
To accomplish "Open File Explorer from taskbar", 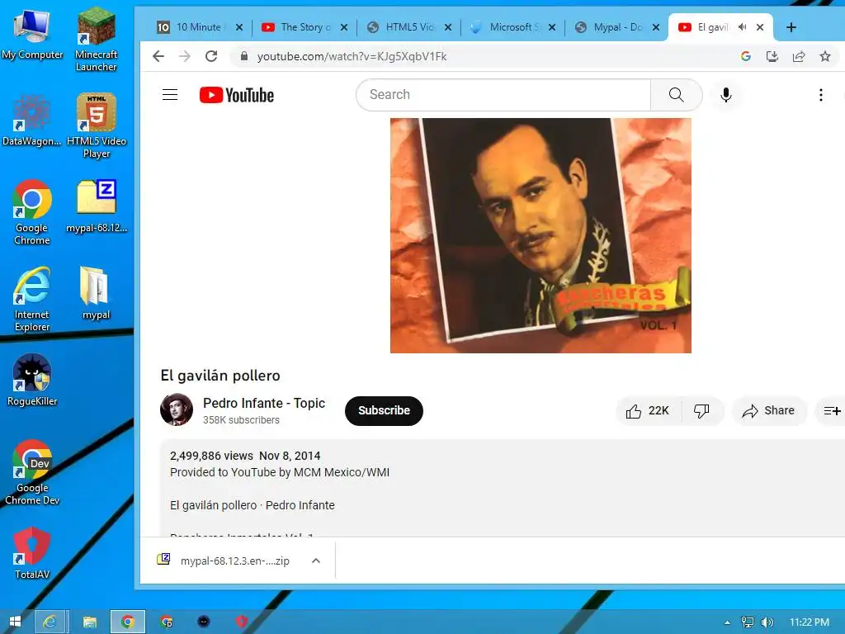I will coord(89,622).
